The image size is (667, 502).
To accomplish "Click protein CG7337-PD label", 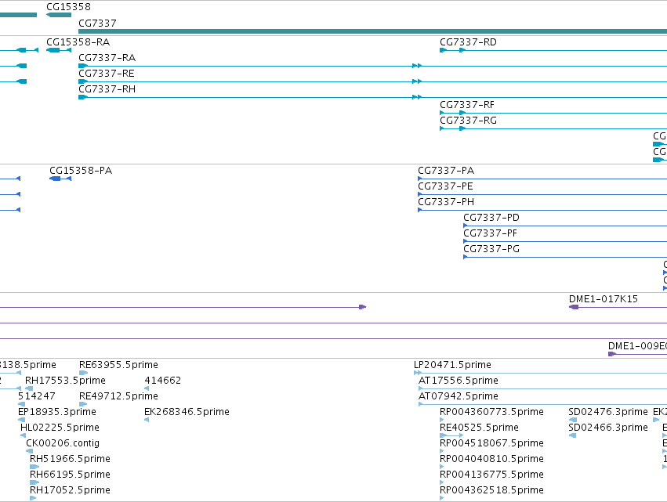I will pos(491,218).
